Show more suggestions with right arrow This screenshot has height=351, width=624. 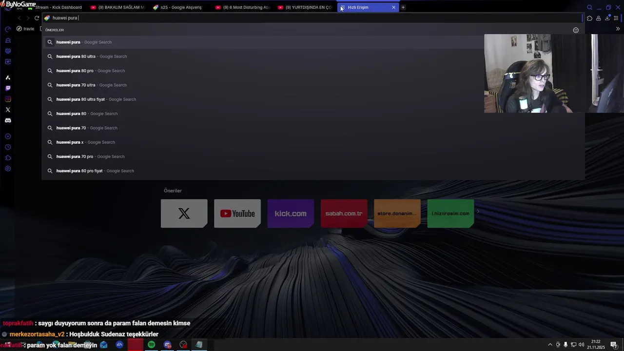478,212
